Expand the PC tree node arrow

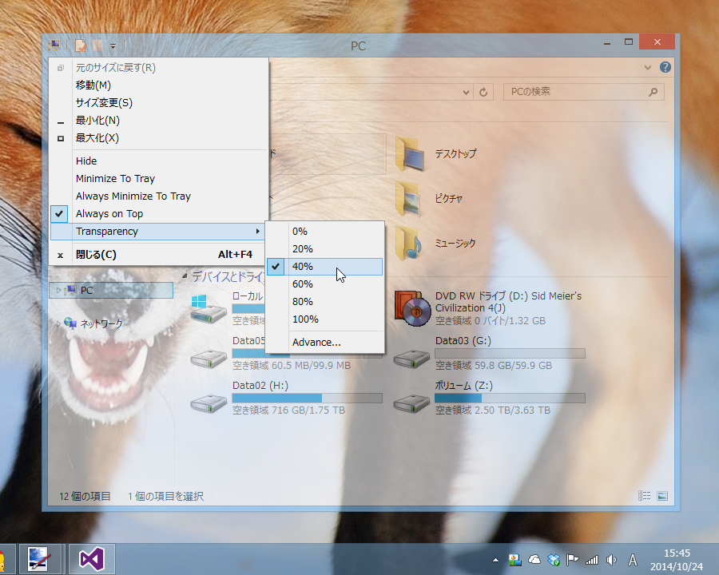coord(58,290)
